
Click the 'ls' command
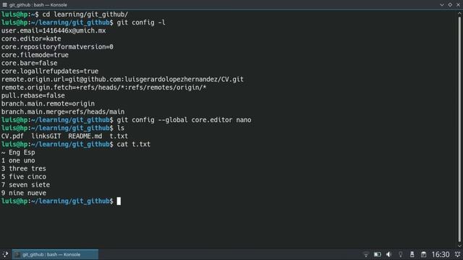click(x=121, y=128)
